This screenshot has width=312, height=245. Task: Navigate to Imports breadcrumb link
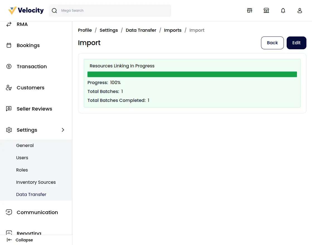point(173,30)
